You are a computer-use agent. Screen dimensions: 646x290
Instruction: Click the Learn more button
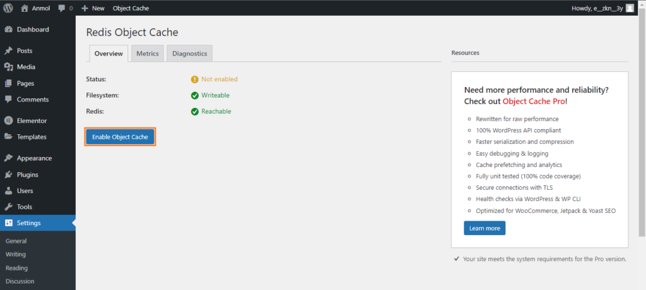[484, 228]
